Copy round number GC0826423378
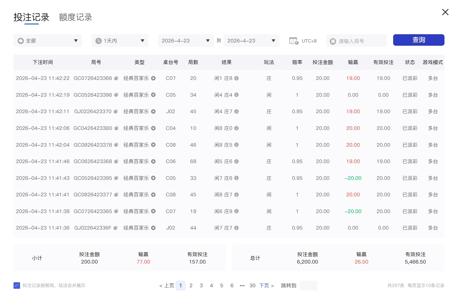Image resolution: width=457 pixels, height=294 pixels. pos(116,145)
